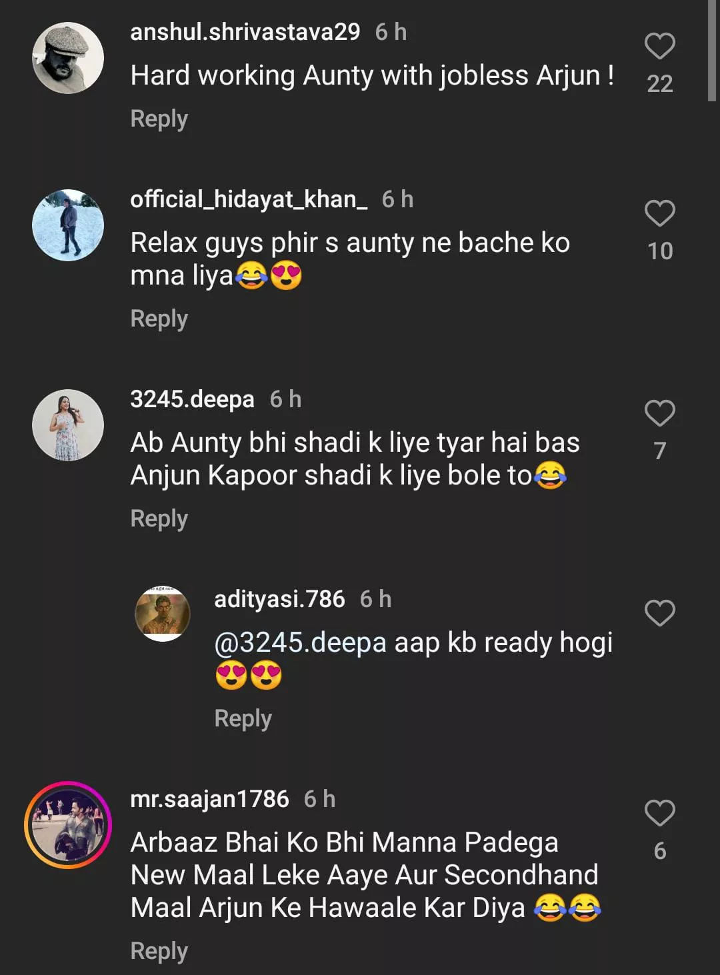Like mr.saajan1786's comment with heart

pos(659,813)
